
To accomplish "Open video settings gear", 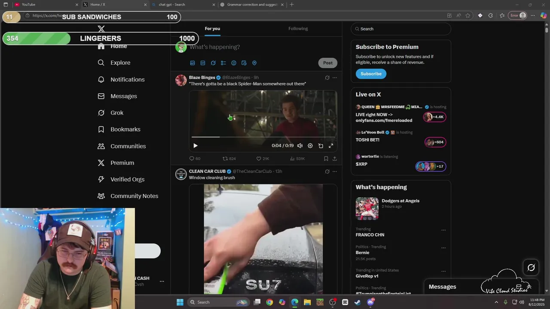I will tap(310, 146).
